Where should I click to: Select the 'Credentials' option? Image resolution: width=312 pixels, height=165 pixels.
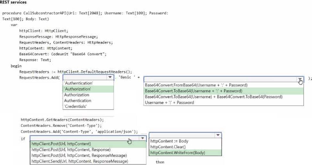(75, 106)
